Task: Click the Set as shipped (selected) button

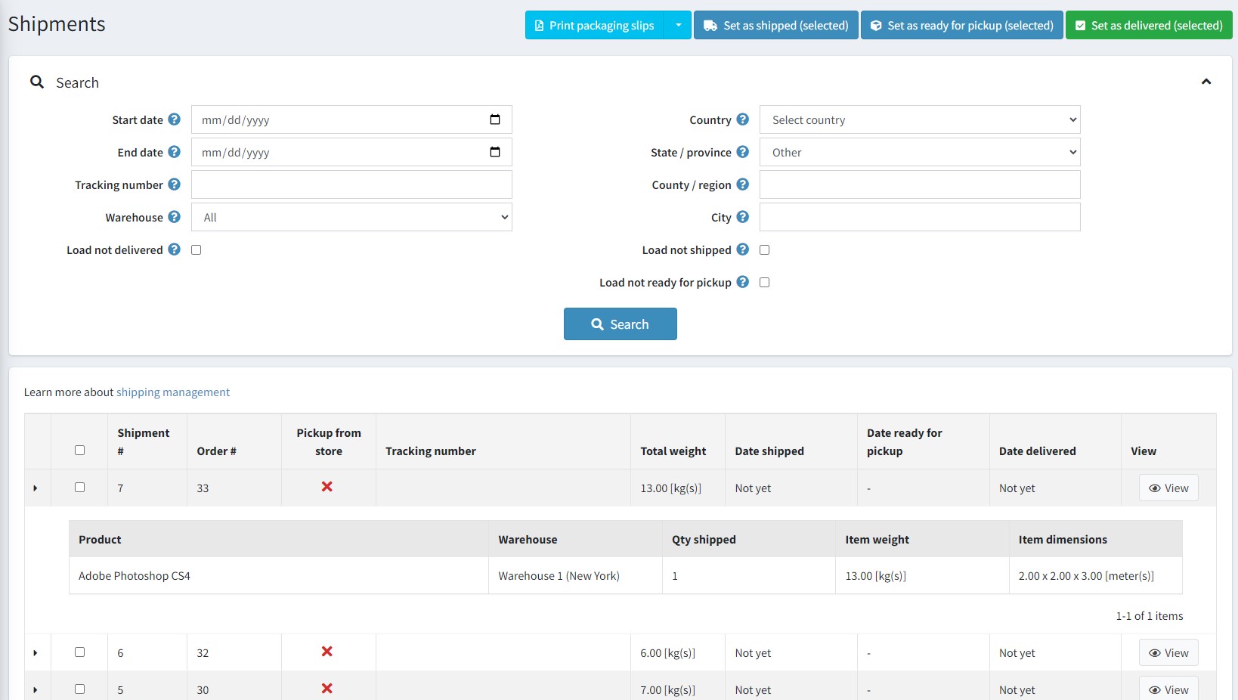Action: 775,25
